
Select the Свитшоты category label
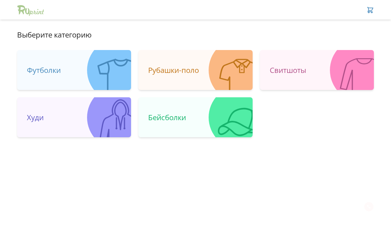[x=288, y=70]
